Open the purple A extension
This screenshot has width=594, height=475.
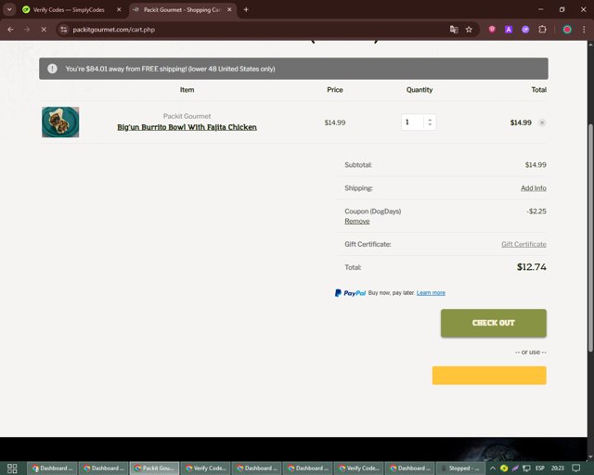pyautogui.click(x=509, y=30)
